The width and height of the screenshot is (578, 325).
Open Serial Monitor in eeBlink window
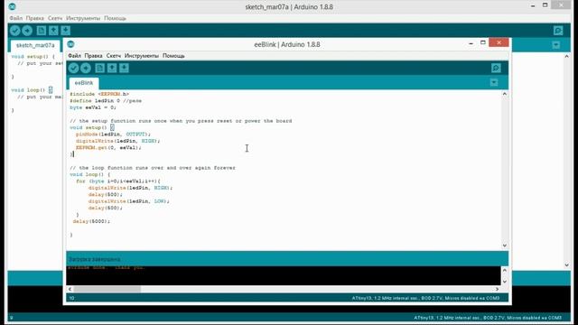[496, 69]
